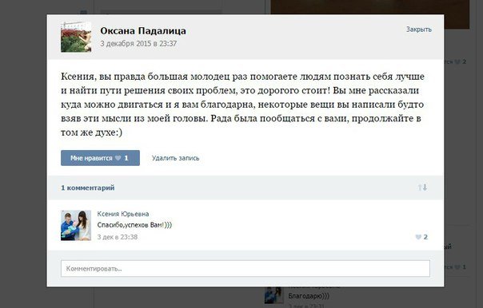This screenshot has width=483, height=308.
Task: Delete the post via Удалить запись
Action: (175, 158)
